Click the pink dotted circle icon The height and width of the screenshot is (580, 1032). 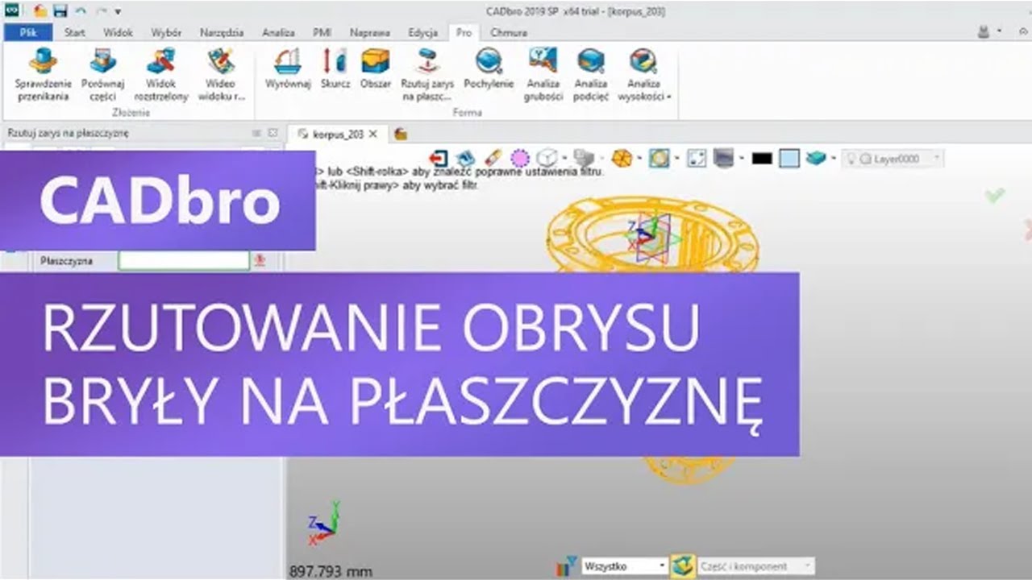click(520, 159)
